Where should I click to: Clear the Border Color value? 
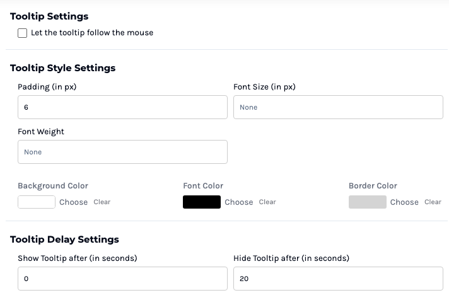pyautogui.click(x=433, y=202)
